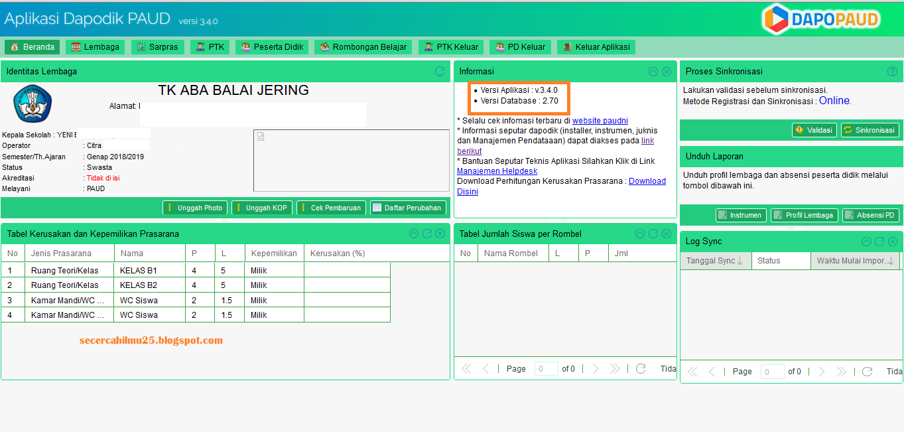Click the blue Online sync method text
904x432 pixels.
pyautogui.click(x=834, y=101)
